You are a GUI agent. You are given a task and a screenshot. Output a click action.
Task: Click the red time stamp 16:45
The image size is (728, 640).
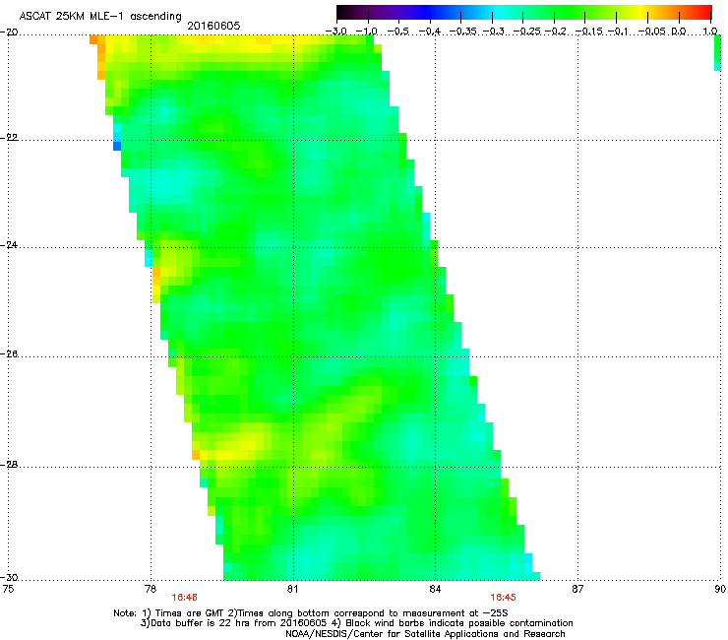click(x=504, y=598)
